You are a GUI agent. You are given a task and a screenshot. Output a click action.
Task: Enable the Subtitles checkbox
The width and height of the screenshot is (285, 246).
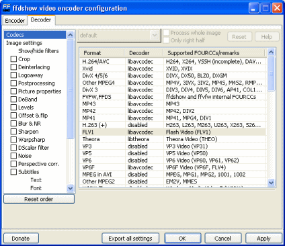pyautogui.click(x=13, y=172)
